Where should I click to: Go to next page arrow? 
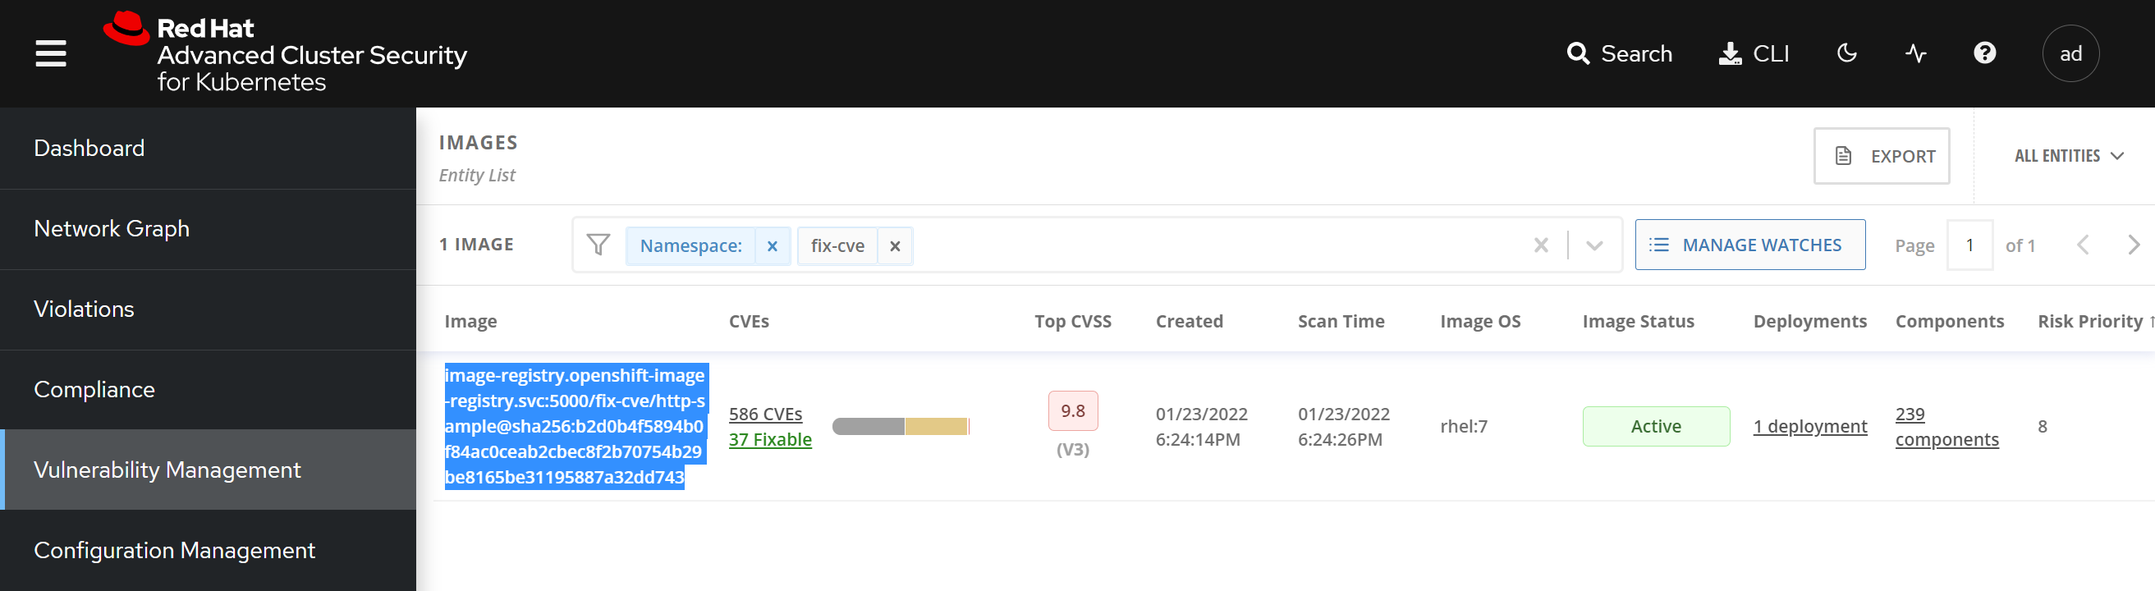tap(2134, 245)
